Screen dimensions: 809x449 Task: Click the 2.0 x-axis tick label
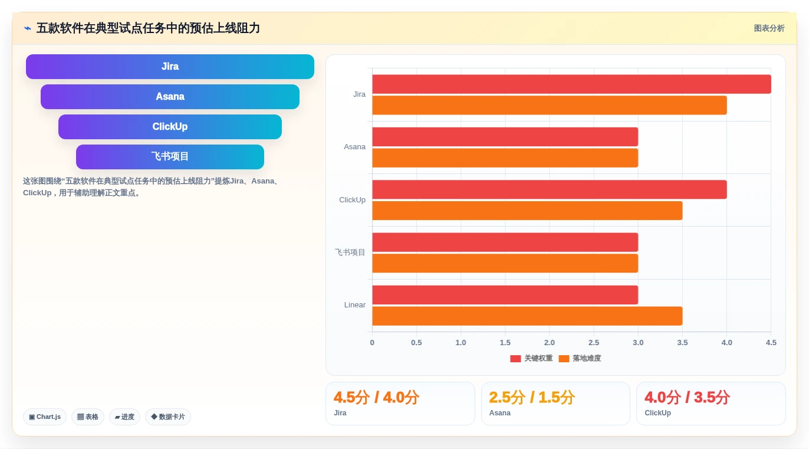pyautogui.click(x=550, y=343)
